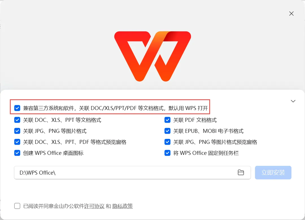
Task: Close the WPS installer window
Action: [291, 14]
